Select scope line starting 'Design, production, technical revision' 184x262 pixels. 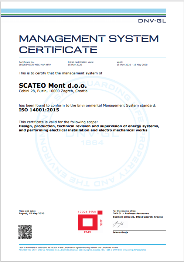click(x=89, y=126)
